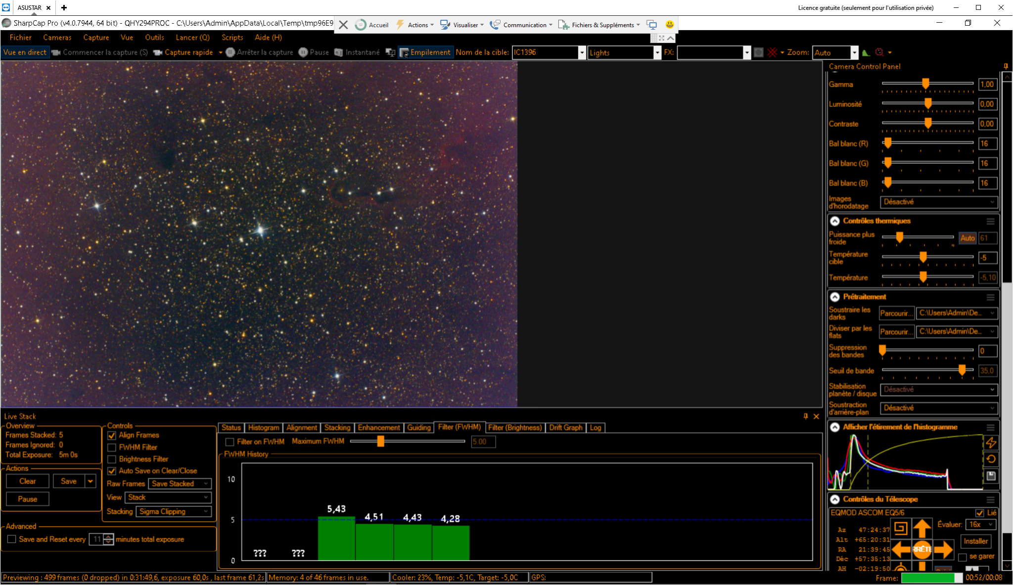Click Parcourir for Soustraire les darks
Viewport: 1013px width, 585px height.
(896, 314)
